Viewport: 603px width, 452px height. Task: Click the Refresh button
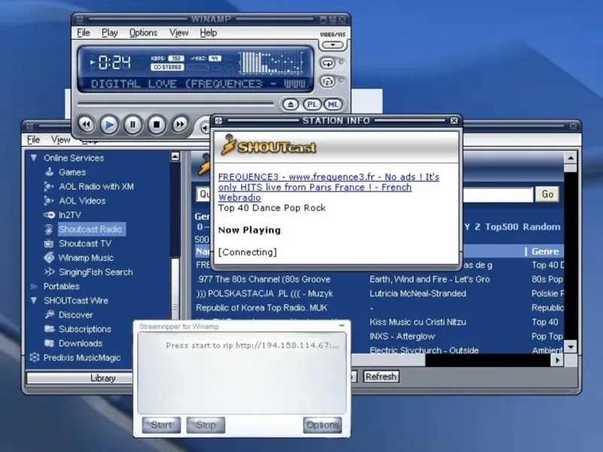[x=381, y=377]
